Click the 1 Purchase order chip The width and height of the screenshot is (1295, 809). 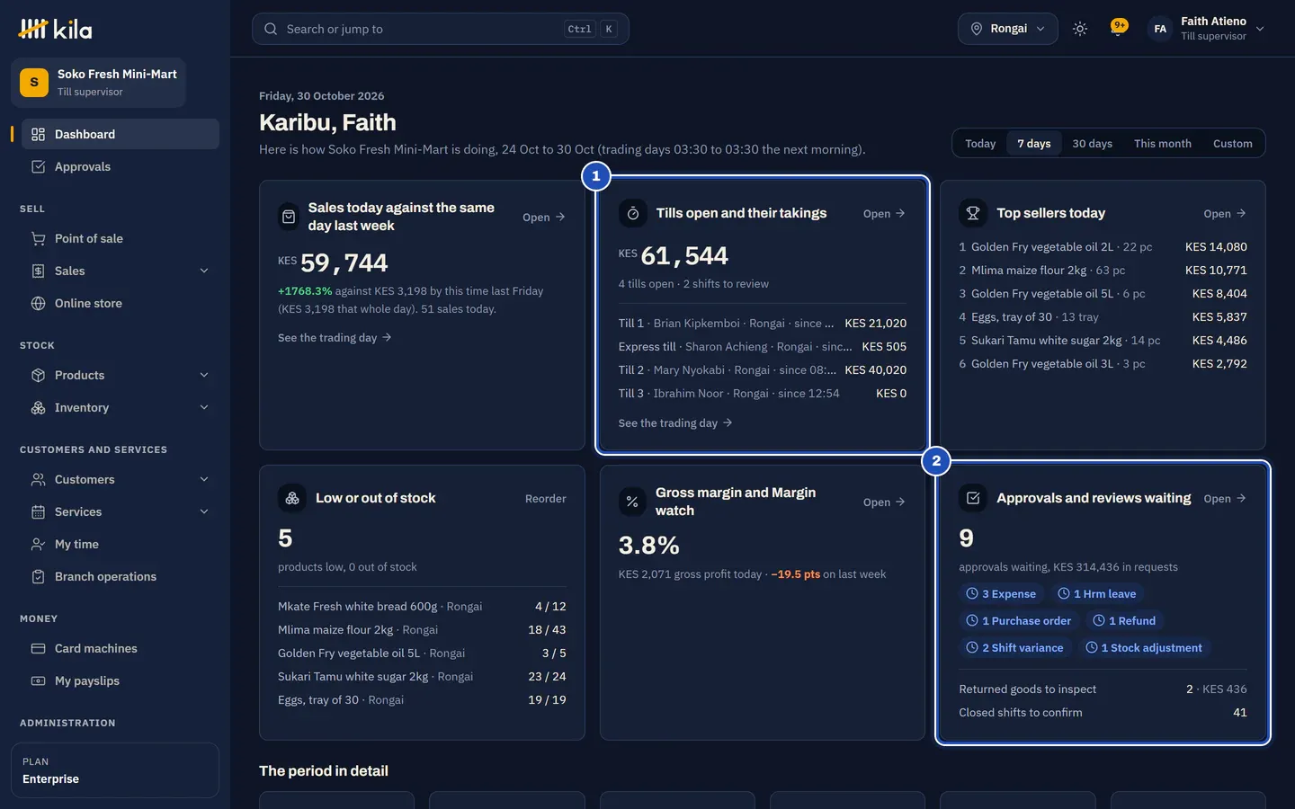coord(1019,620)
